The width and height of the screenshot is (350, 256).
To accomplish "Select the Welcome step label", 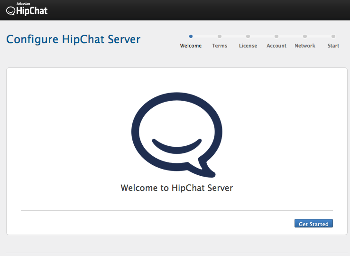I will coord(191,46).
